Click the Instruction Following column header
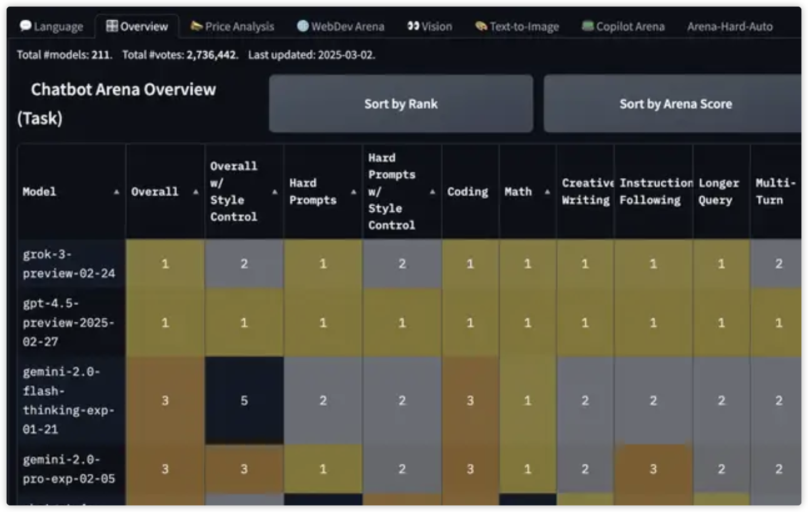The width and height of the screenshot is (808, 512). (x=654, y=191)
